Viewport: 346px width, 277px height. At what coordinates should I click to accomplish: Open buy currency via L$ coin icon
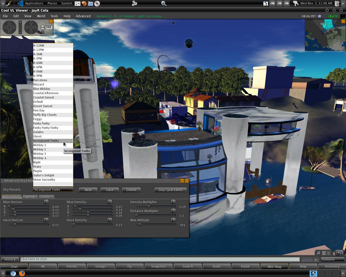pyautogui.click(x=320, y=16)
